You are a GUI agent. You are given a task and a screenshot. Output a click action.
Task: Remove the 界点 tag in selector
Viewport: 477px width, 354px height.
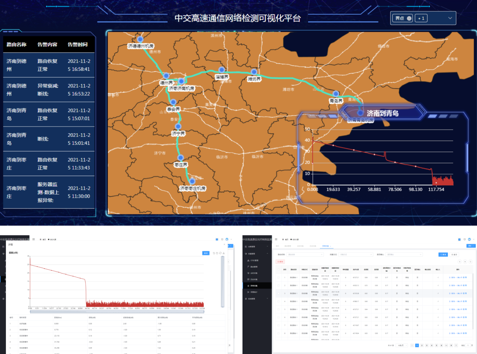point(409,18)
